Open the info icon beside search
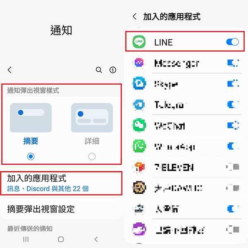 point(113,70)
